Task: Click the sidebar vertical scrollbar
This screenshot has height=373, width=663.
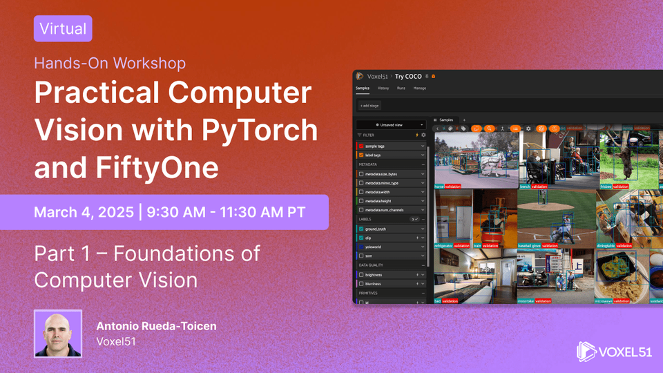Action: (x=428, y=207)
